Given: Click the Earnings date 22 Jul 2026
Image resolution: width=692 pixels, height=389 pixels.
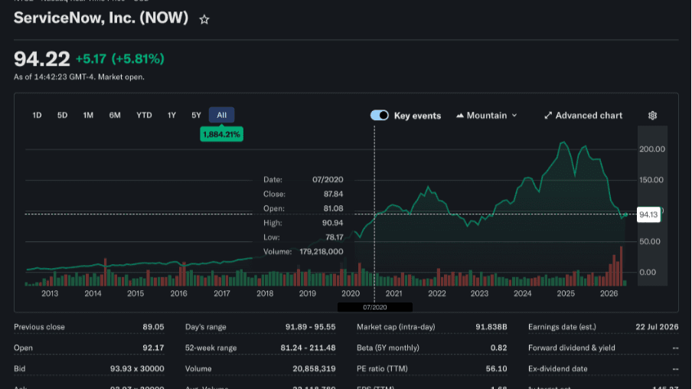Looking at the screenshot, I should 657,327.
